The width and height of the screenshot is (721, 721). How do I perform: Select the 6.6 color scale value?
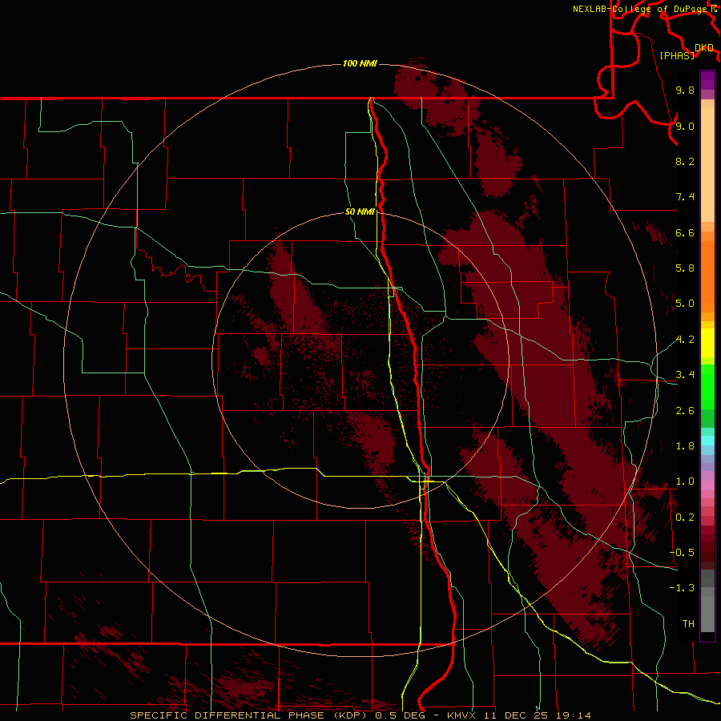point(685,232)
